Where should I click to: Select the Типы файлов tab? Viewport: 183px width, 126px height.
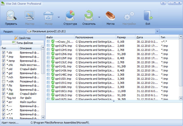pos(23,43)
